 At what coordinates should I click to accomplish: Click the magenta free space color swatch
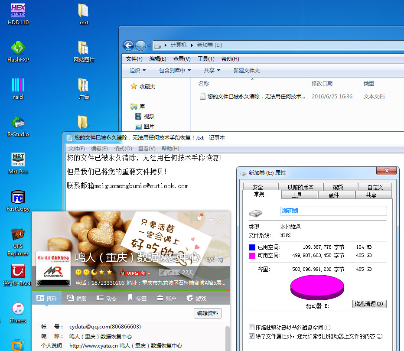tap(252, 256)
